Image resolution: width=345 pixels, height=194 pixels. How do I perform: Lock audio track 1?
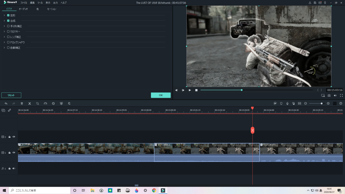[9, 168]
